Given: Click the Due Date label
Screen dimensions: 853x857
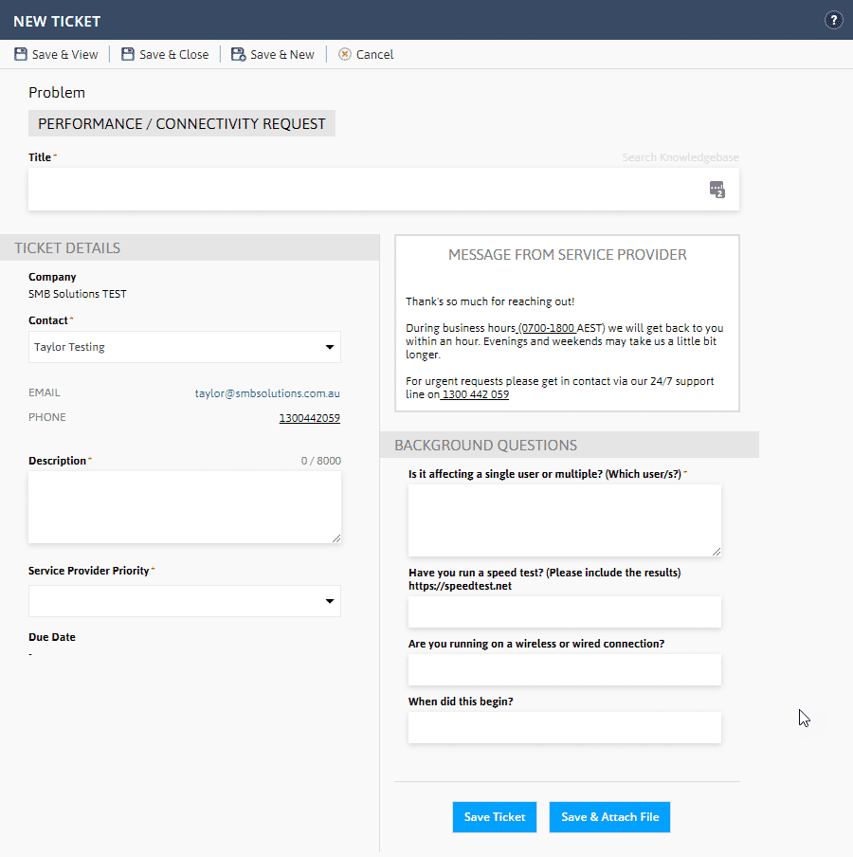Looking at the screenshot, I should (52, 637).
